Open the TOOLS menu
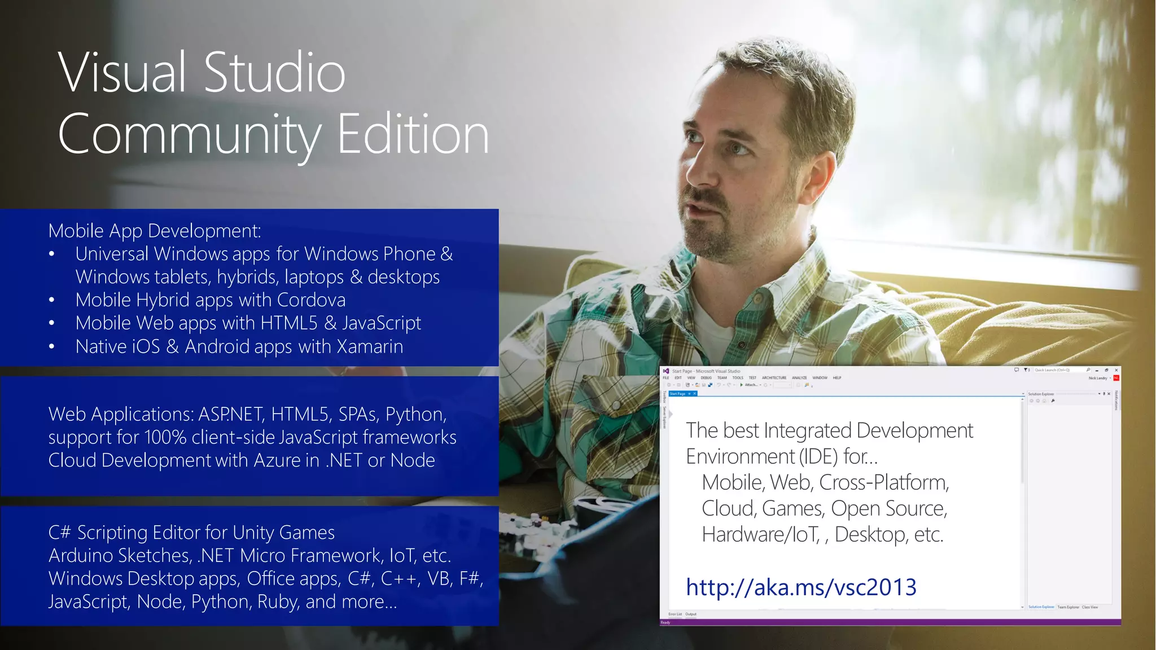Viewport: 1156px width, 650px height. pyautogui.click(x=738, y=377)
